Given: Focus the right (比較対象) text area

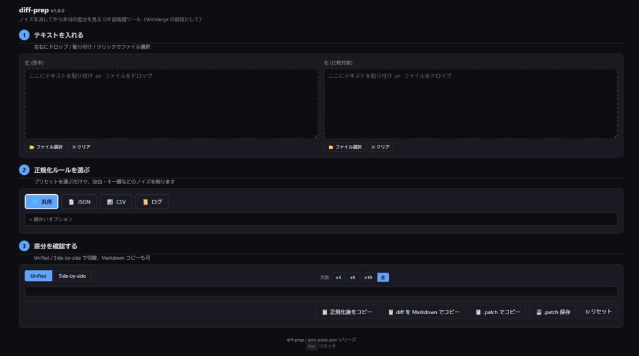Looking at the screenshot, I should coord(471,104).
